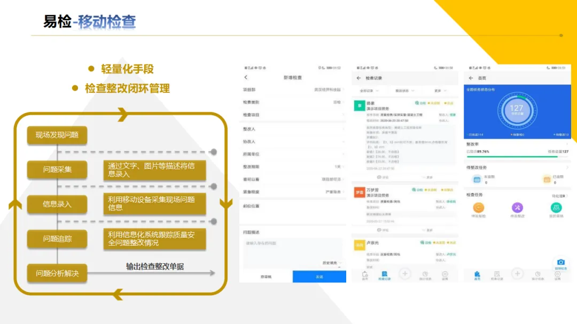This screenshot has height=324, width=577.
Task: Expand 所属单位 selector row
Action: [293, 154]
